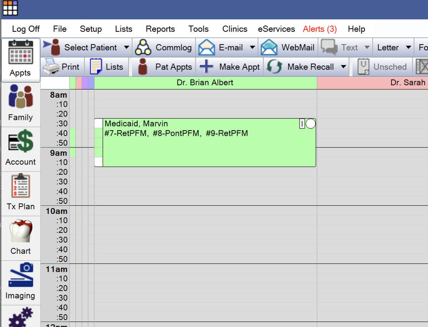Click the WebMail envelope icon
Screen dimensions: 428x327
tap(269, 47)
